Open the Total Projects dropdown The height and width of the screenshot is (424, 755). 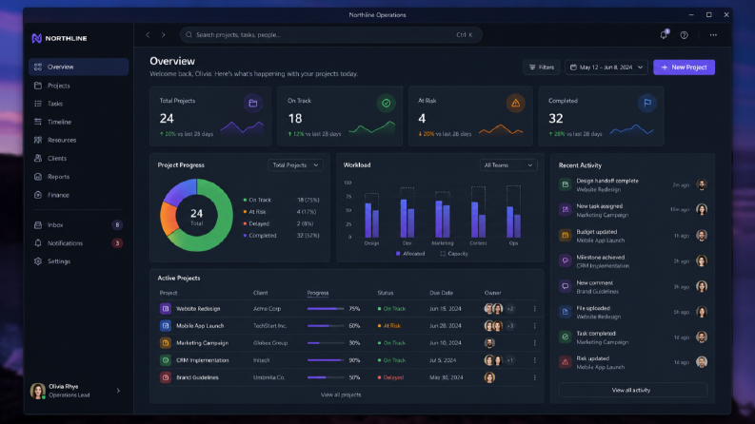coord(295,164)
